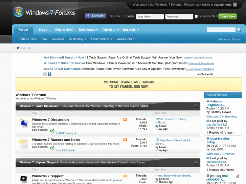
Task: Click thread icon beside Dual-Monitor Setup
Action: pyautogui.click(x=208, y=138)
